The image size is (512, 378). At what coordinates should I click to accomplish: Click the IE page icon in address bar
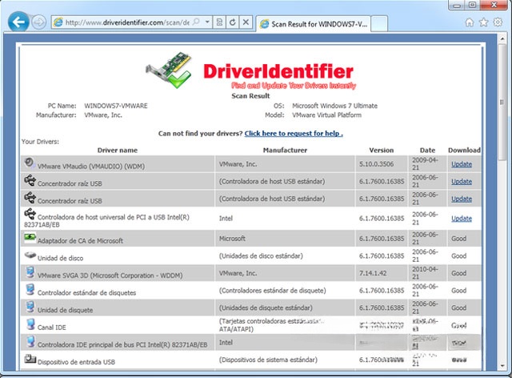[58, 22]
